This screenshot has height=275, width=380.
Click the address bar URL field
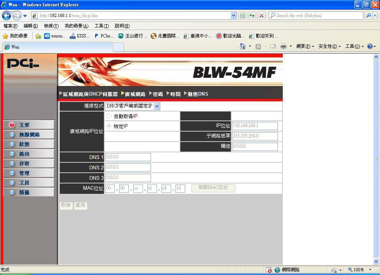[131, 16]
